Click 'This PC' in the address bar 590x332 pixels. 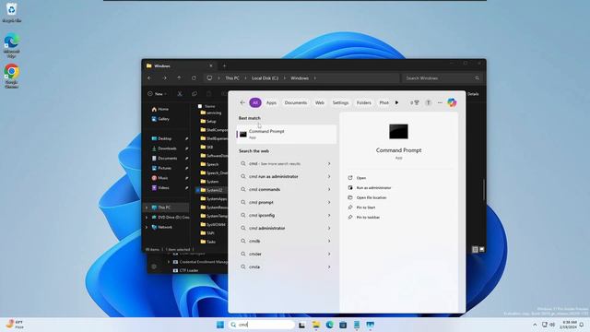[x=232, y=77]
